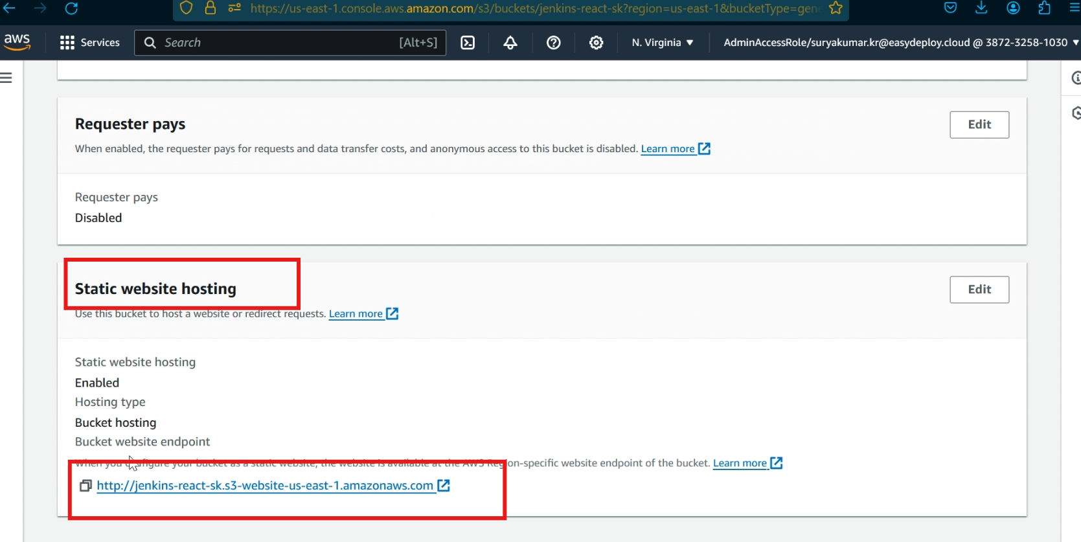The image size is (1081, 542).
Task: Open the Pocket save icon
Action: (950, 8)
